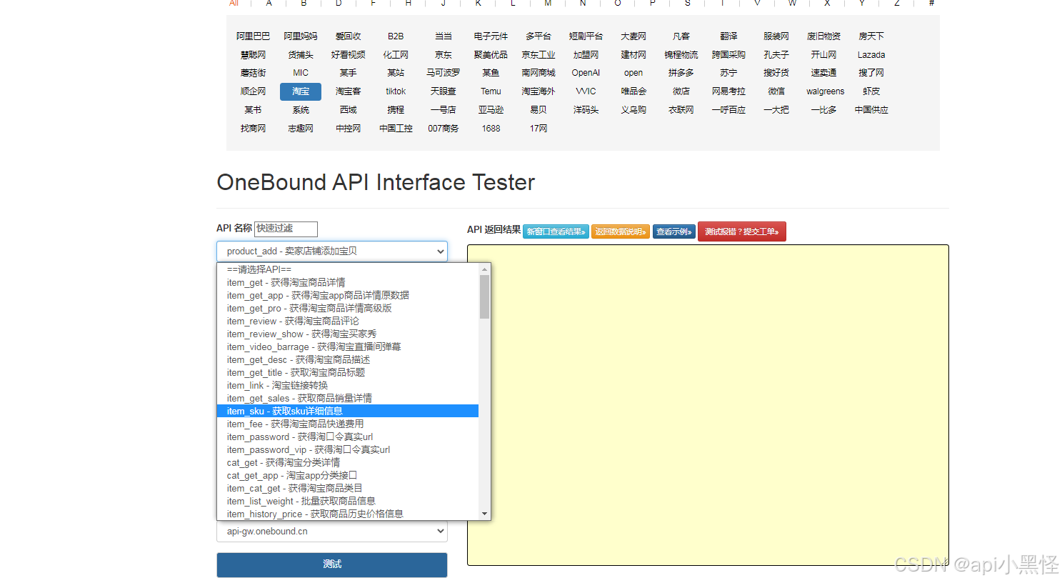
Task: Open the 孔夫子 platform link
Action: 776,54
